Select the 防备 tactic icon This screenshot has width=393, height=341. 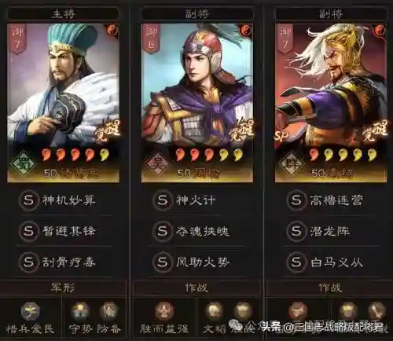click(x=109, y=311)
